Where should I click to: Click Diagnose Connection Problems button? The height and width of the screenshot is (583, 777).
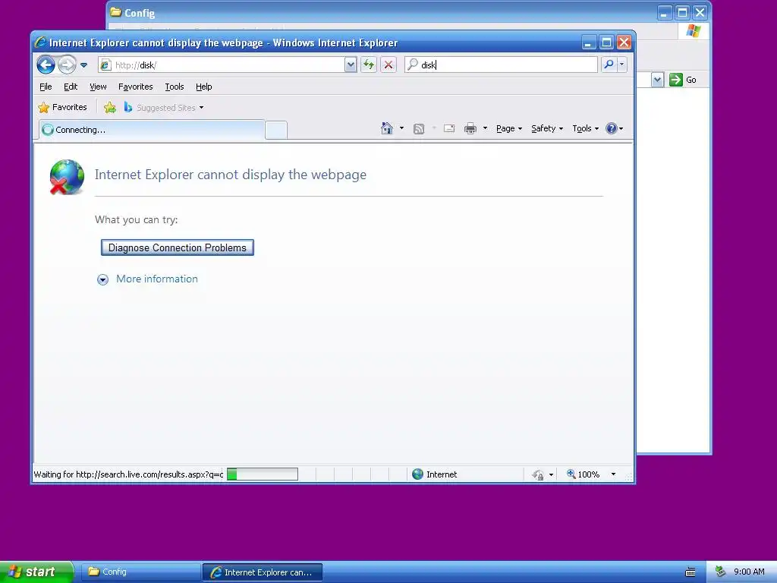tap(178, 247)
